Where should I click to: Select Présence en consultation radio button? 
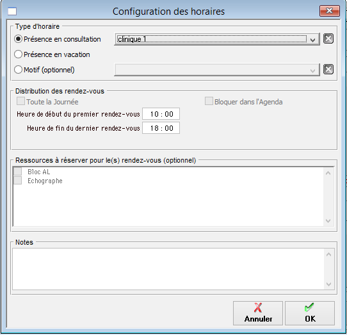tap(18, 39)
